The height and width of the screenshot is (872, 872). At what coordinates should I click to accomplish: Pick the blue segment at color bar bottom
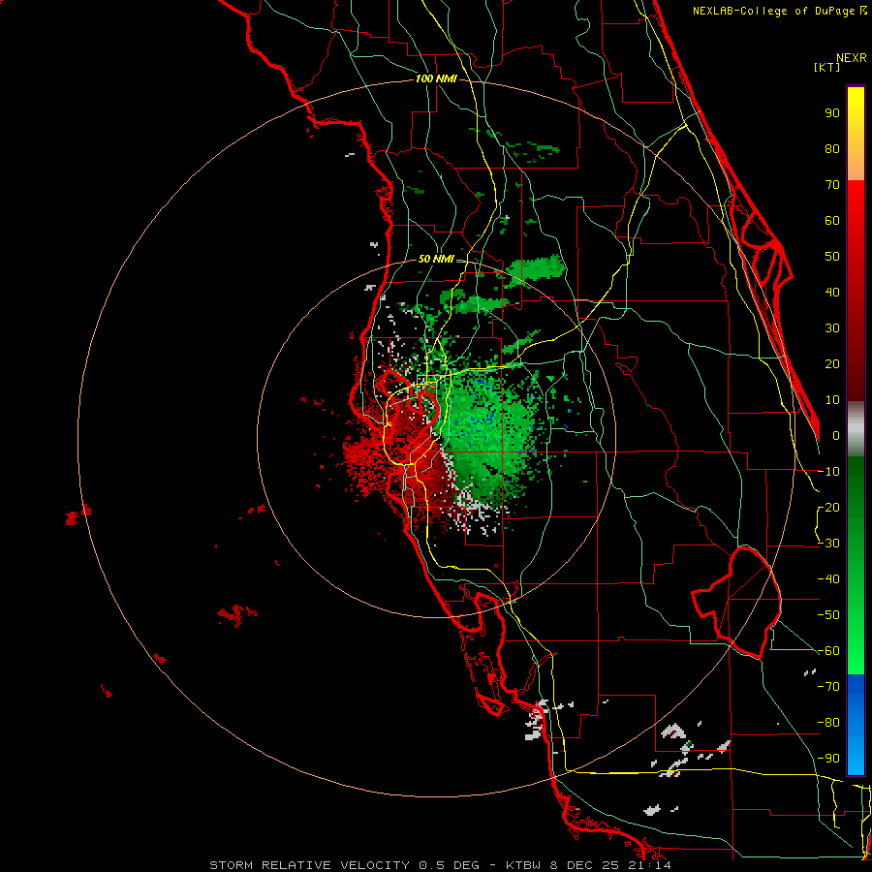click(856, 725)
